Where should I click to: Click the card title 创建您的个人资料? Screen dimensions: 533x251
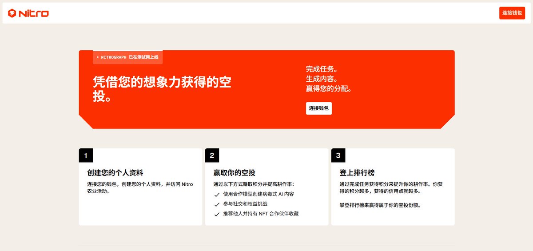coord(115,173)
